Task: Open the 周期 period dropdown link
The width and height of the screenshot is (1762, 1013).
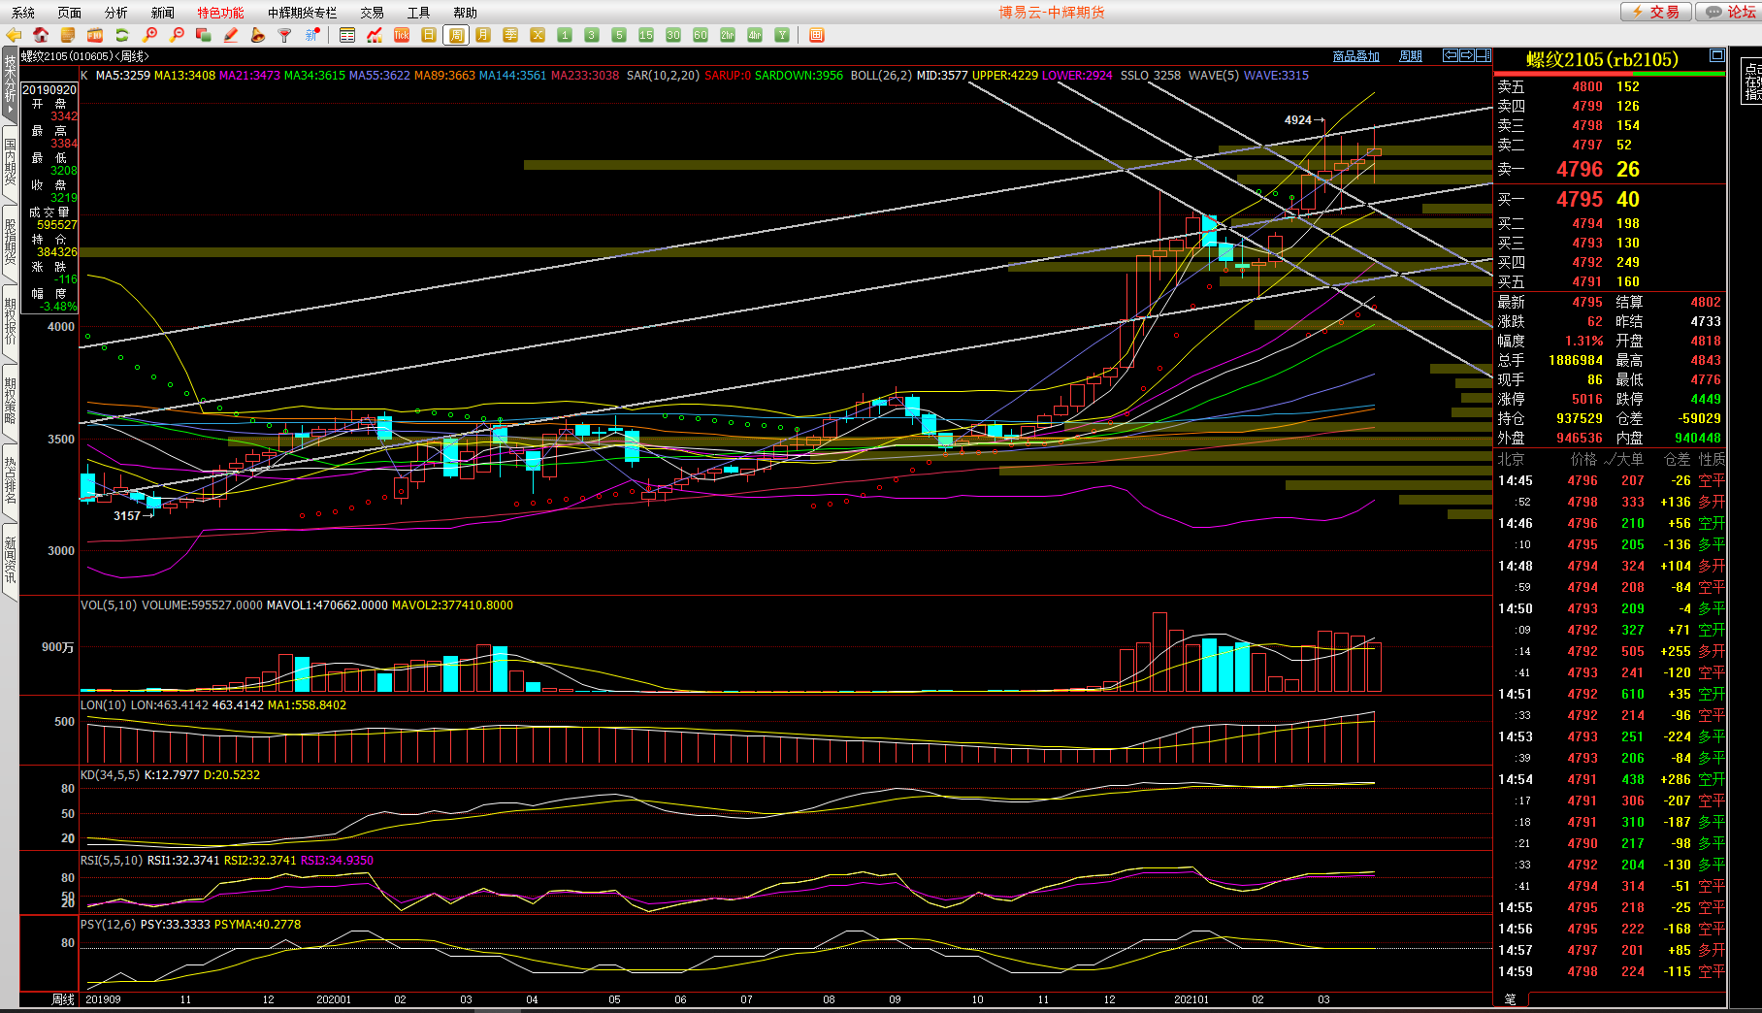Action: pyautogui.click(x=1410, y=56)
